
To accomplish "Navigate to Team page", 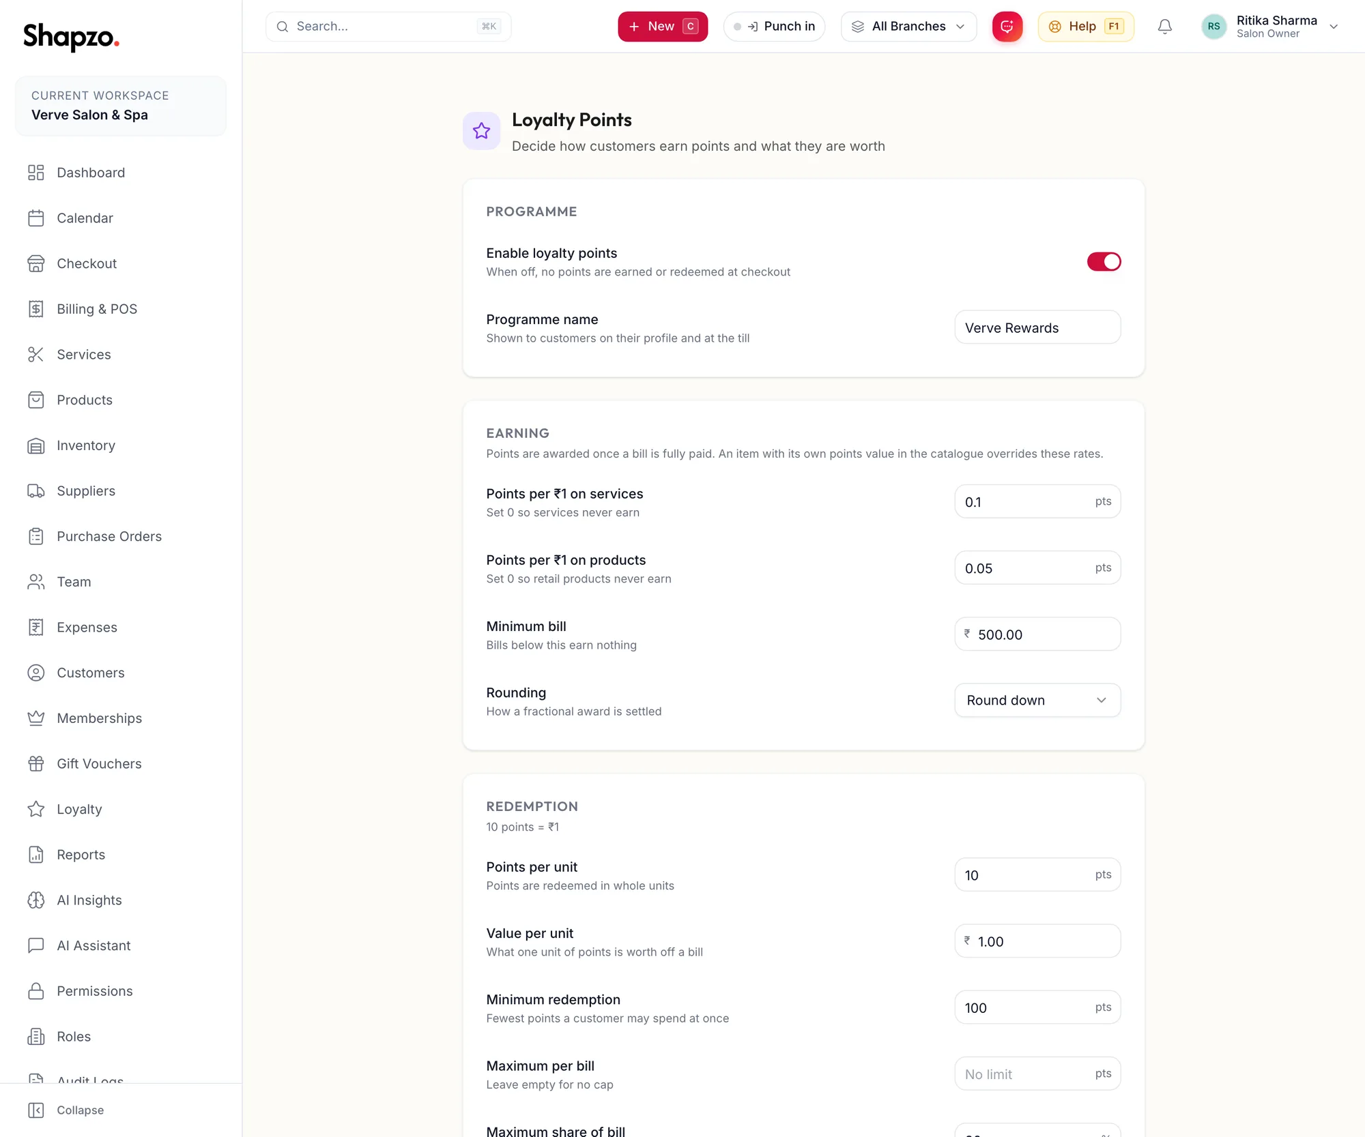I will coord(121,582).
